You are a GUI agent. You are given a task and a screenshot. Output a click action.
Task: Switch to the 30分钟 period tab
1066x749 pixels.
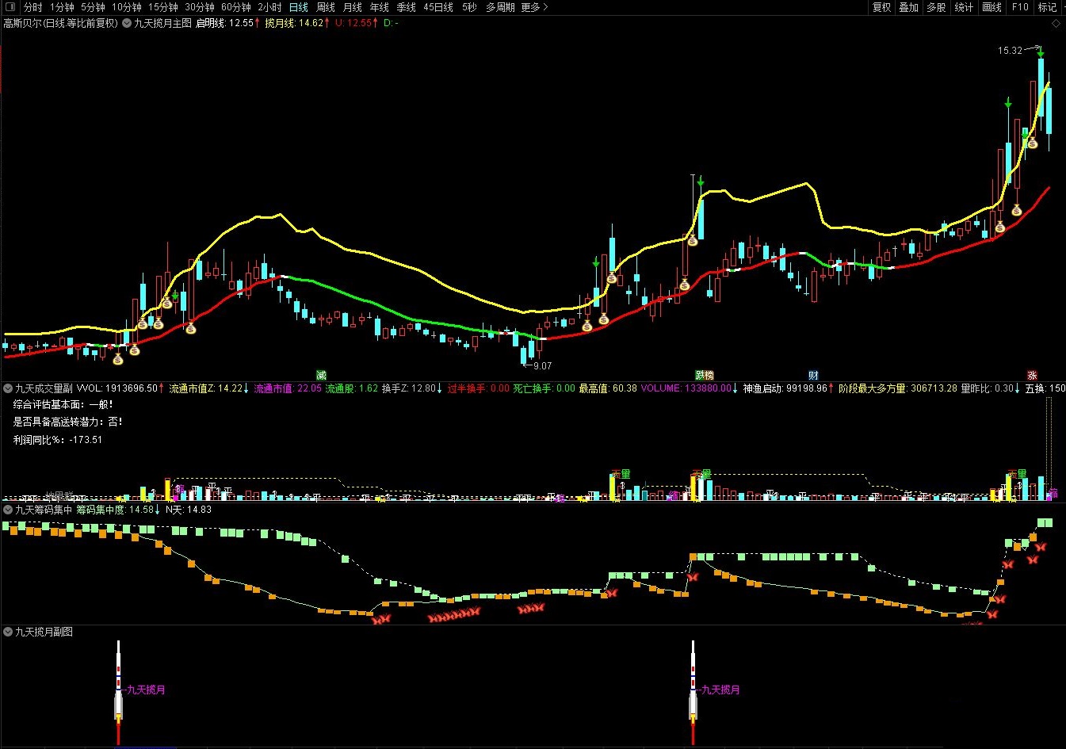(x=200, y=7)
